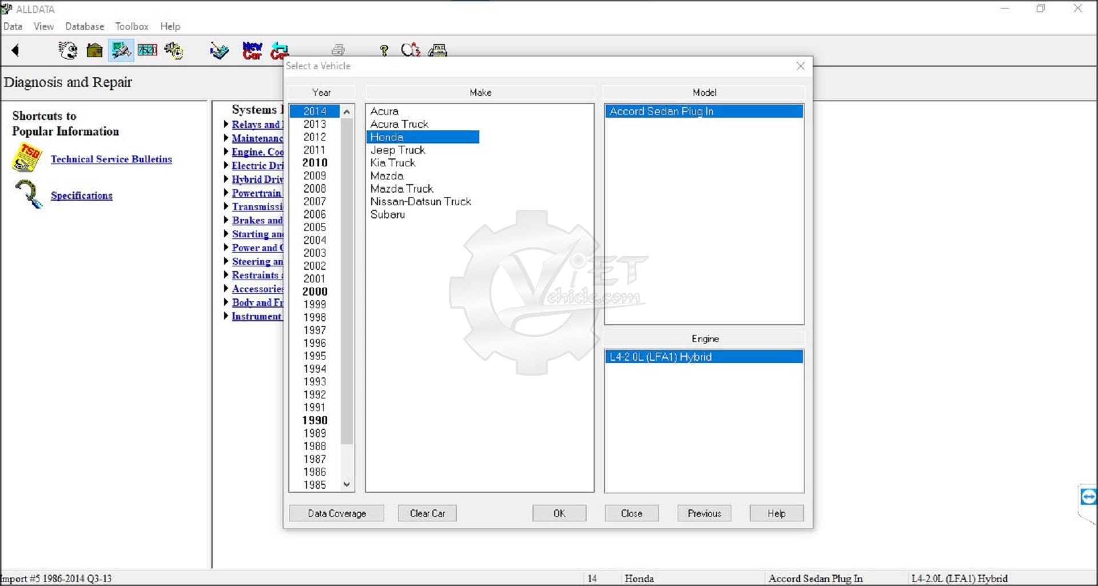
Task: Expand the Hybrid Drive tree arrow
Action: point(226,178)
